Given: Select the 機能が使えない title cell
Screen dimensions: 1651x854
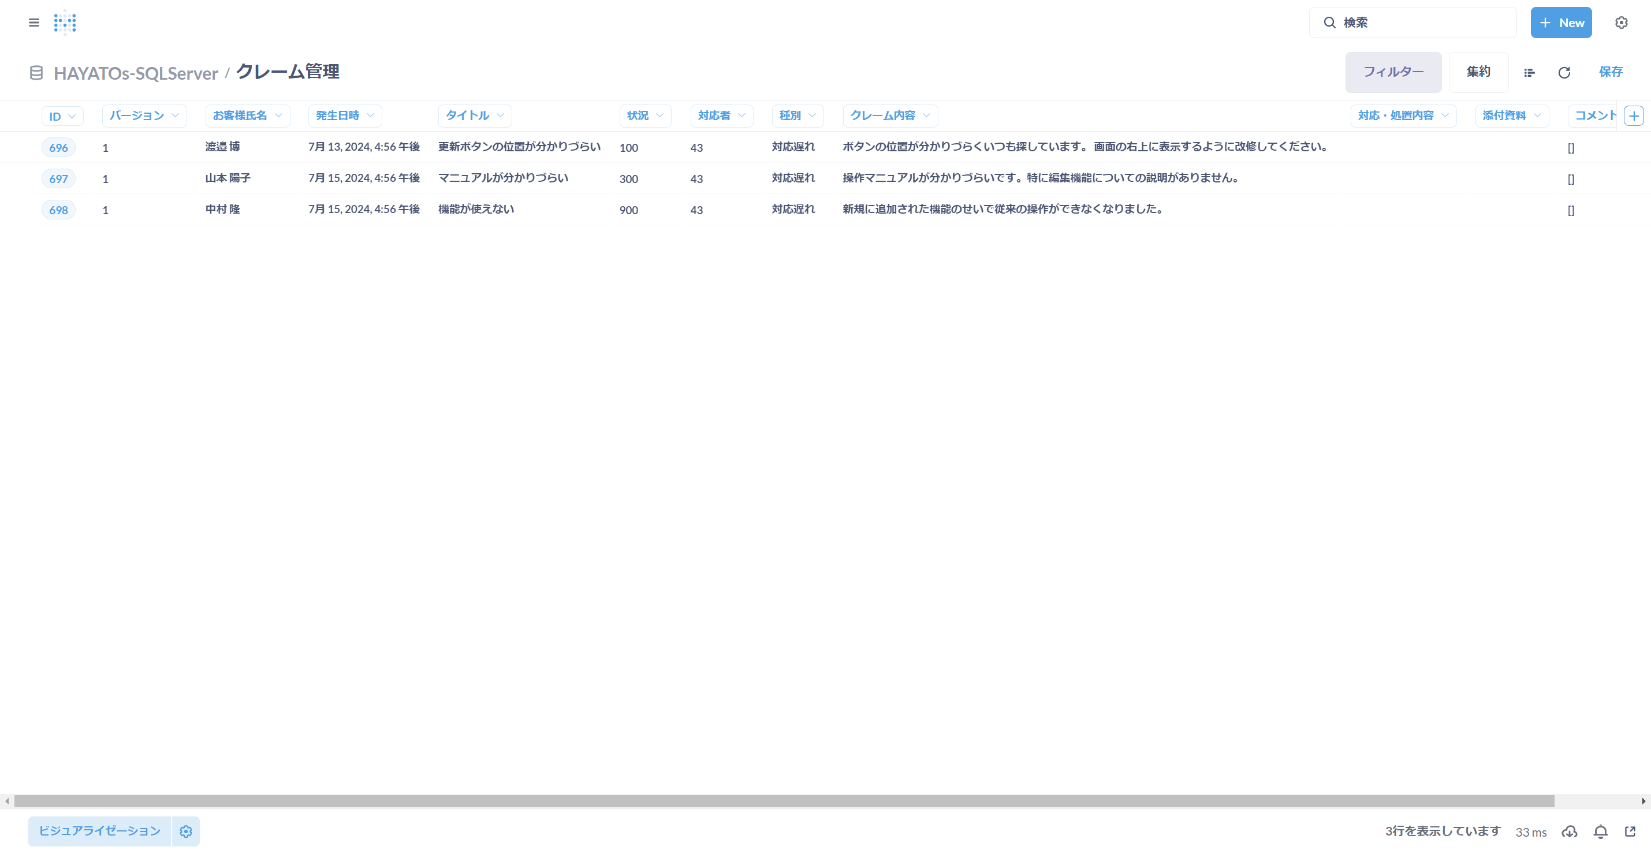Looking at the screenshot, I should [x=476, y=210].
